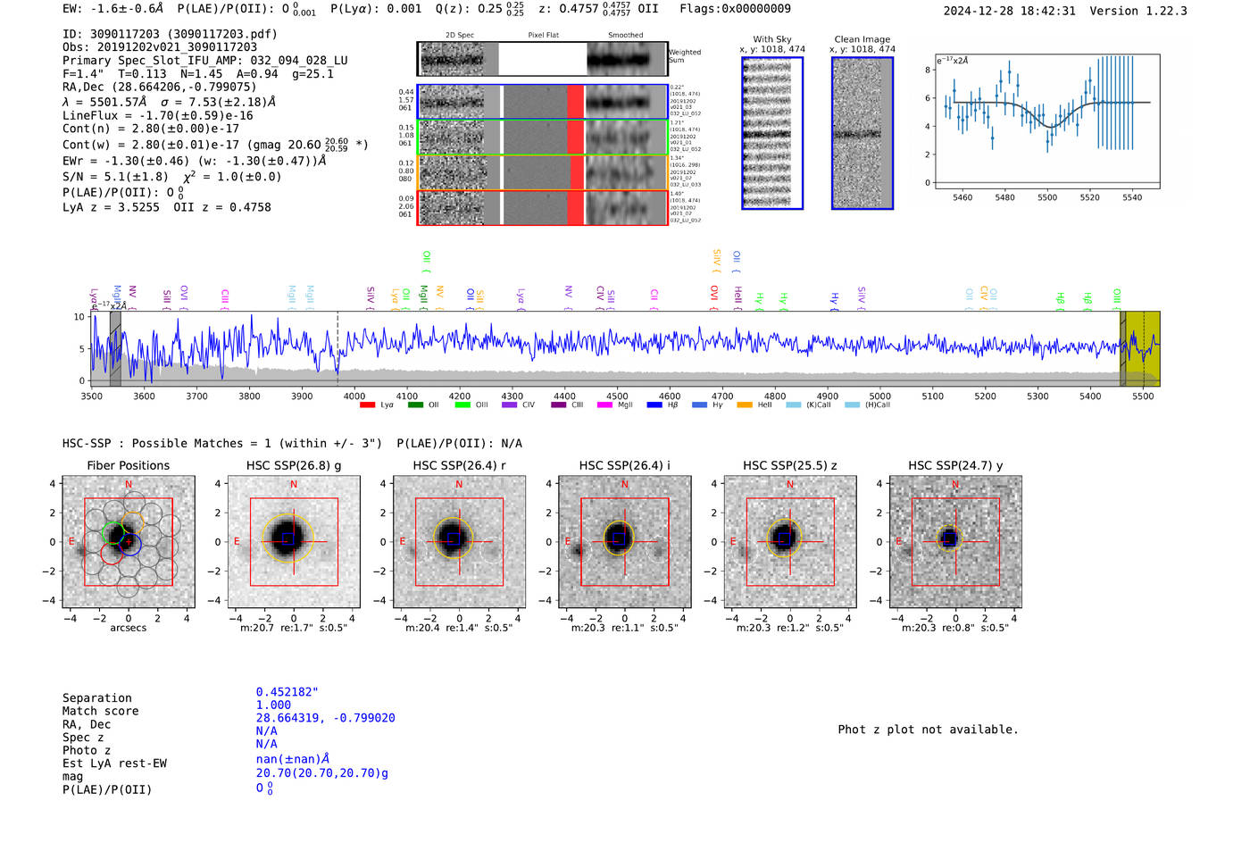Click the Flags:0x00000009 header entry
Image resolution: width=1250 pixels, height=851 pixels.
[735, 9]
